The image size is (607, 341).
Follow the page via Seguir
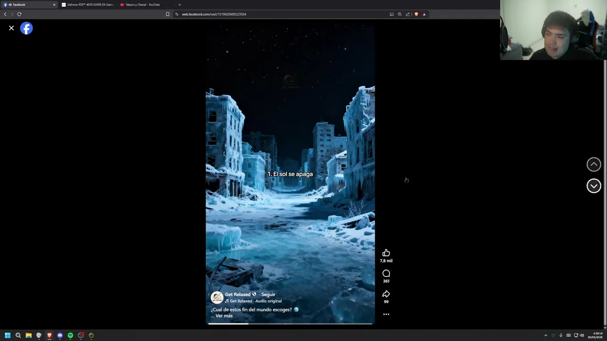268,294
